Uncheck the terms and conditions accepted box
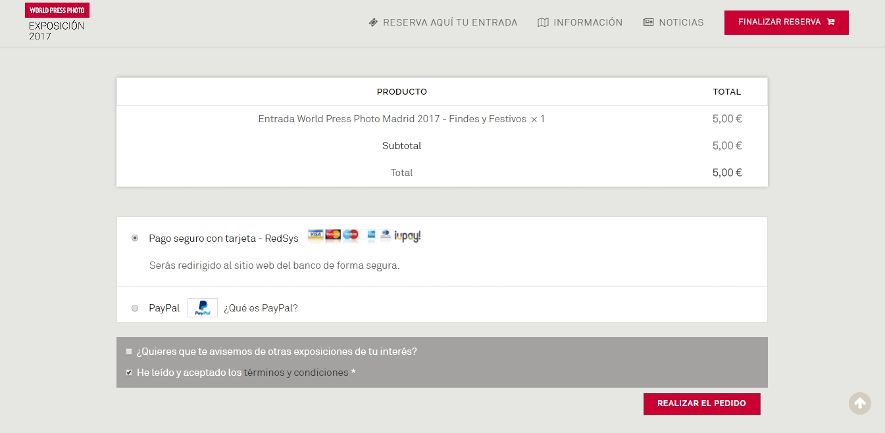The image size is (885, 433). click(129, 373)
